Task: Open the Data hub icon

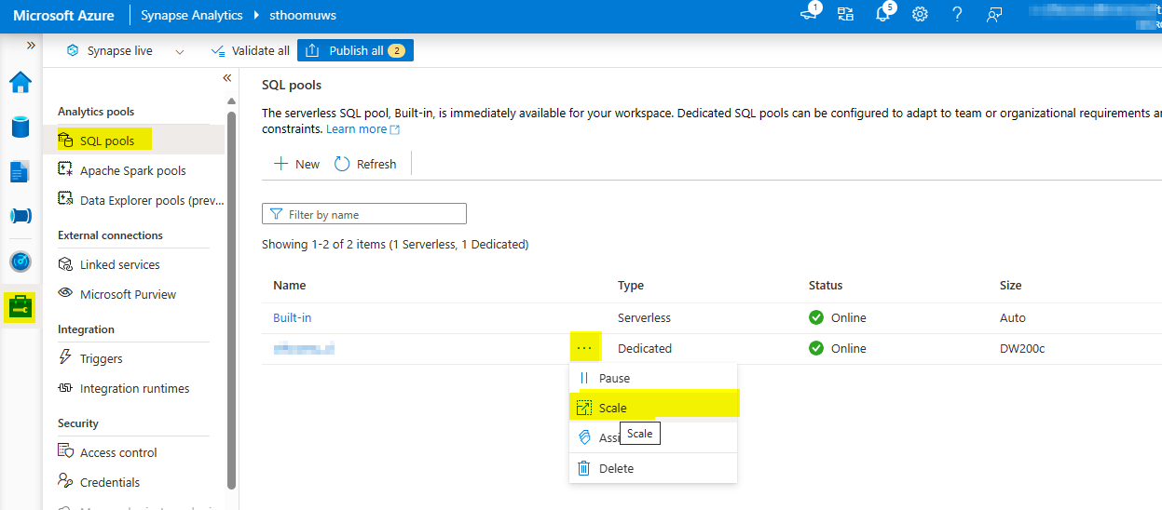Action: click(x=21, y=127)
